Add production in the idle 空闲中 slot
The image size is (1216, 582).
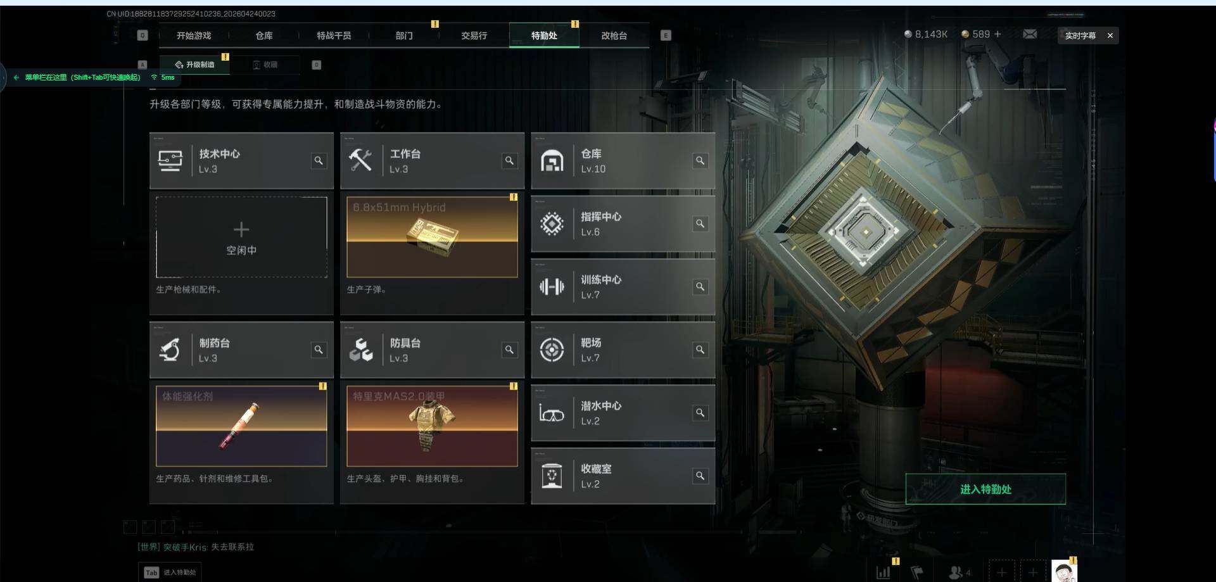(x=241, y=237)
